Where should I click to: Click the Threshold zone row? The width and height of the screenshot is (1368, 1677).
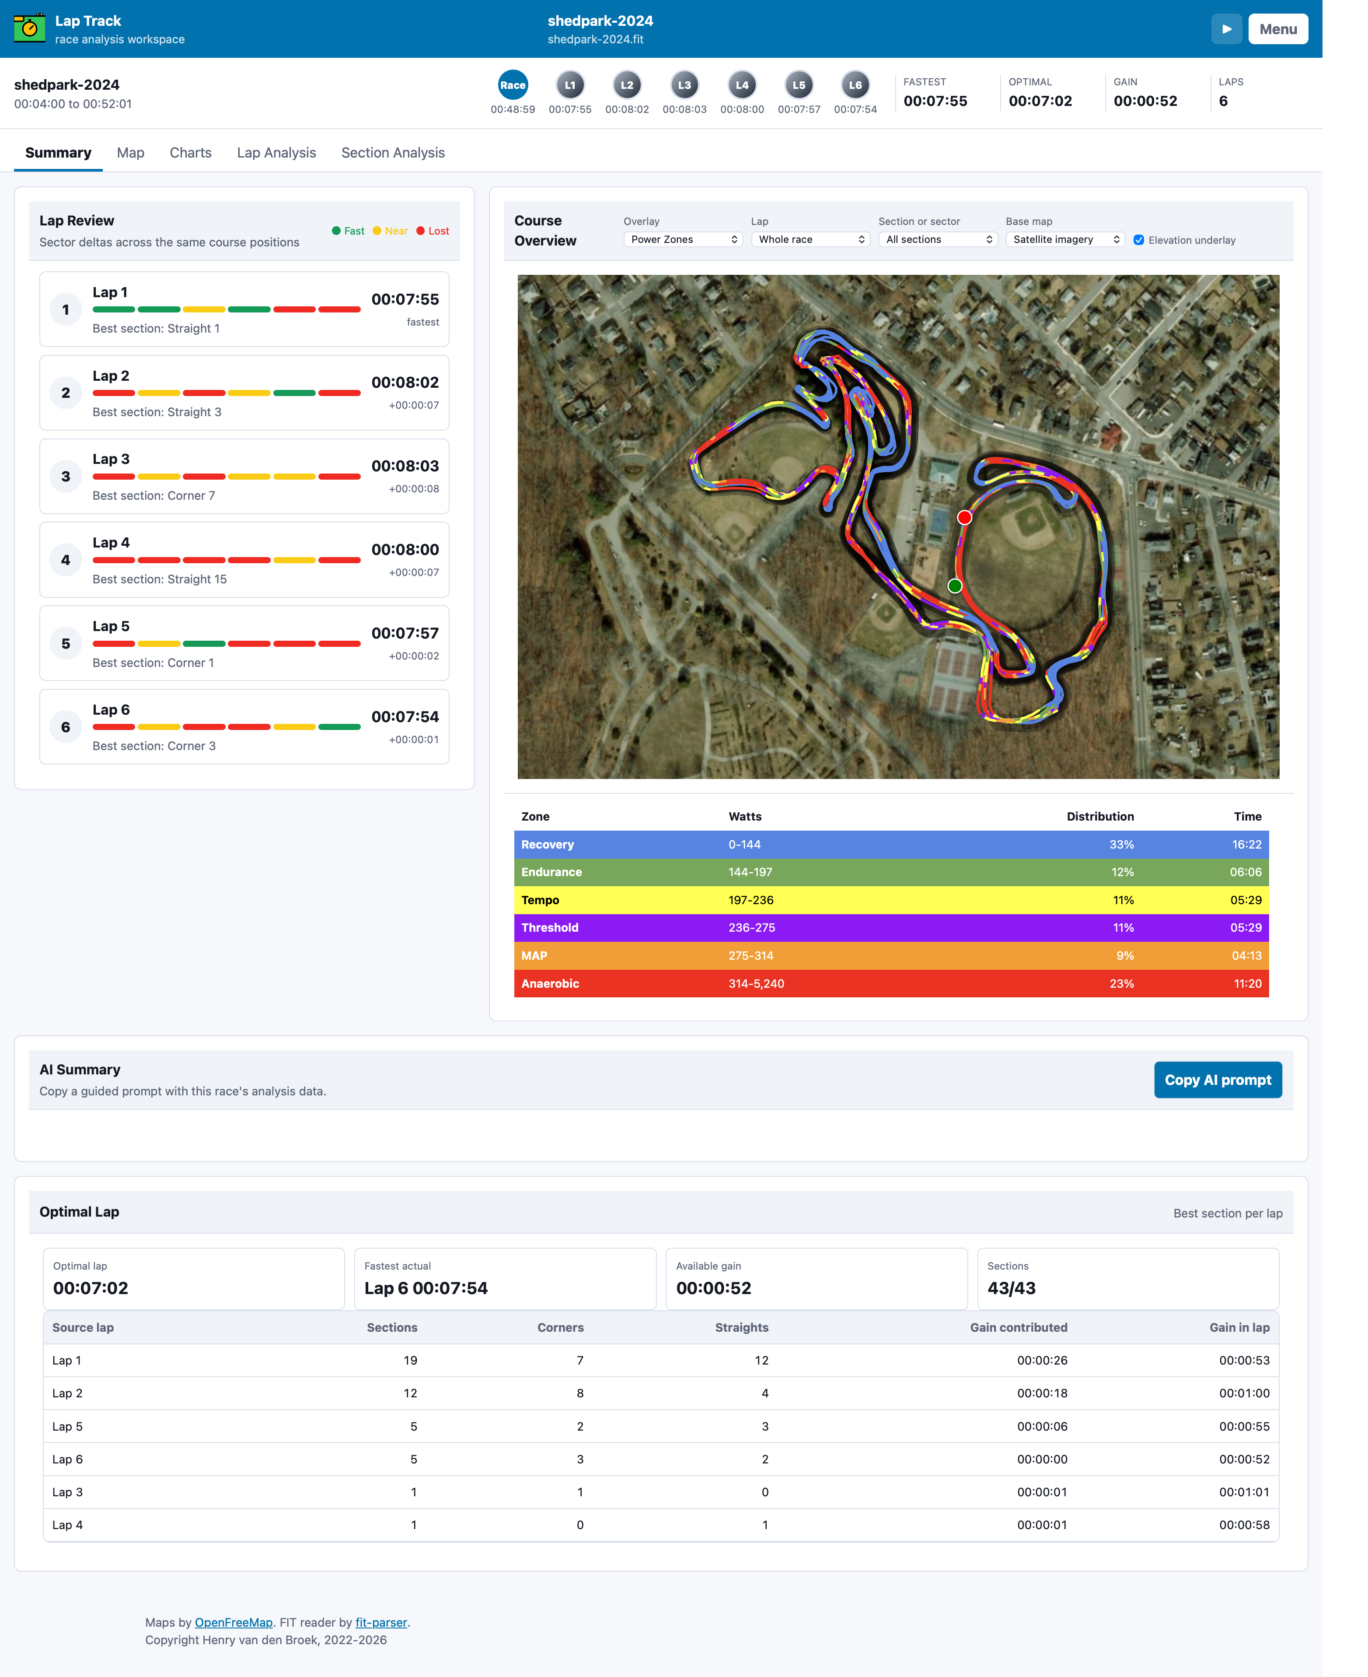[891, 928]
